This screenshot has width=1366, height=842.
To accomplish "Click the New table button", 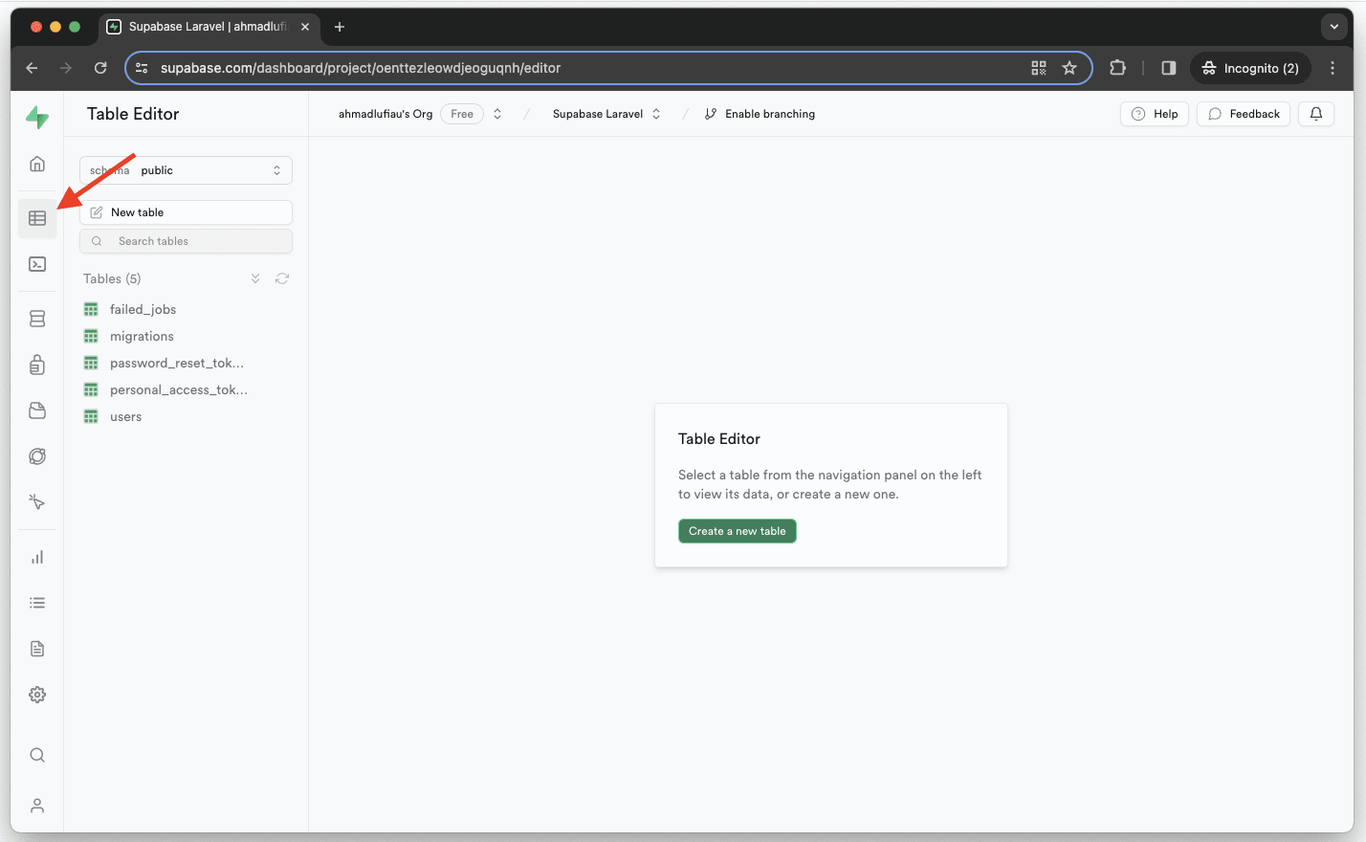I will pos(186,212).
